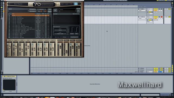The height and width of the screenshot is (98, 174).
Task: Toggle browser show button on Ableton left edge
Action: click(x=2, y=3)
